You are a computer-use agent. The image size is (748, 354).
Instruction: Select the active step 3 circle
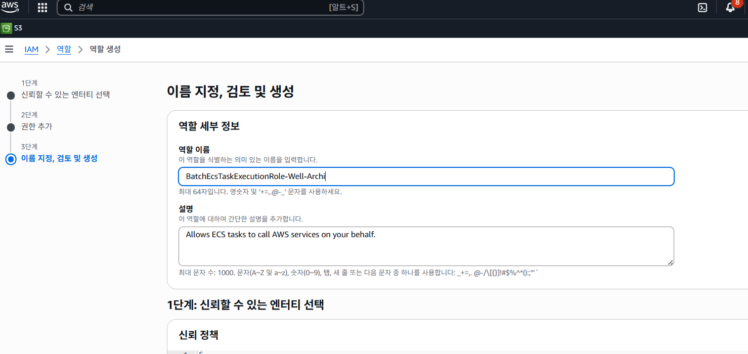pos(11,159)
